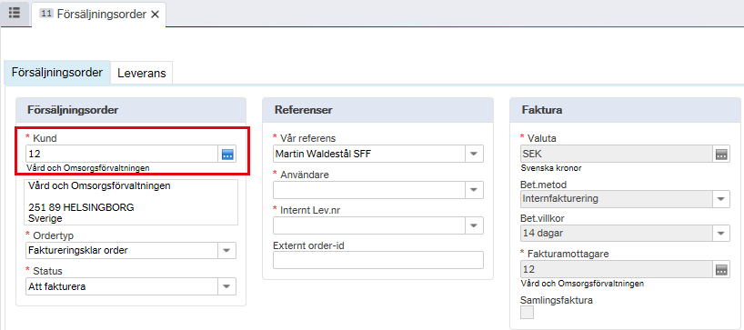Expand the Ordertyp dropdown
This screenshot has height=330, width=744.
click(226, 250)
